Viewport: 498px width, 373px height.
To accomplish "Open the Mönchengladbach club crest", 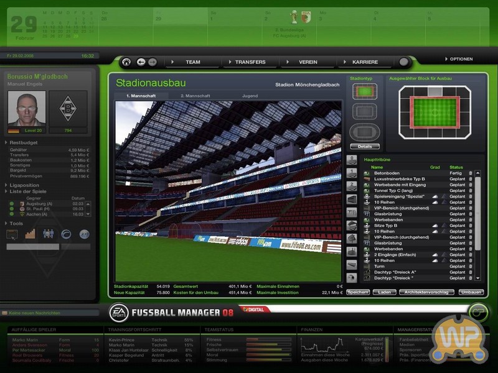I will 68,108.
